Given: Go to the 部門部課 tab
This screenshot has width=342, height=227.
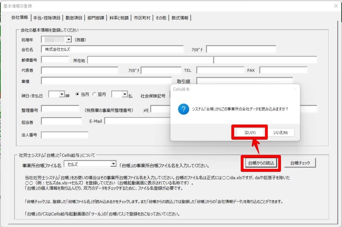Looking at the screenshot, I should coord(96,18).
